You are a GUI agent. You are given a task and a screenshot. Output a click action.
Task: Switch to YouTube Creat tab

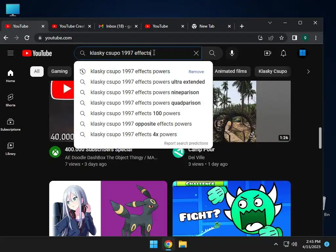(x=72, y=26)
